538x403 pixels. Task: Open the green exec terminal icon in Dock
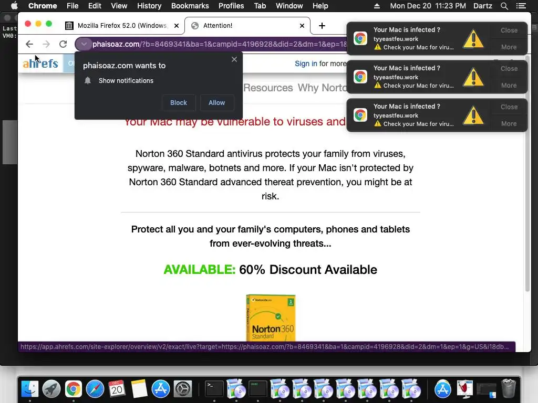[257, 389]
